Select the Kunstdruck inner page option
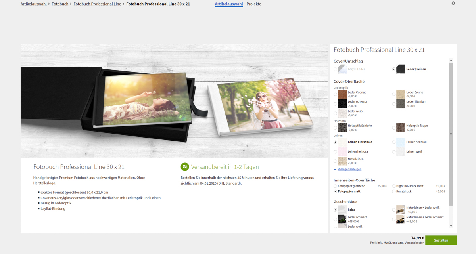The height and width of the screenshot is (254, 476). pyautogui.click(x=394, y=191)
